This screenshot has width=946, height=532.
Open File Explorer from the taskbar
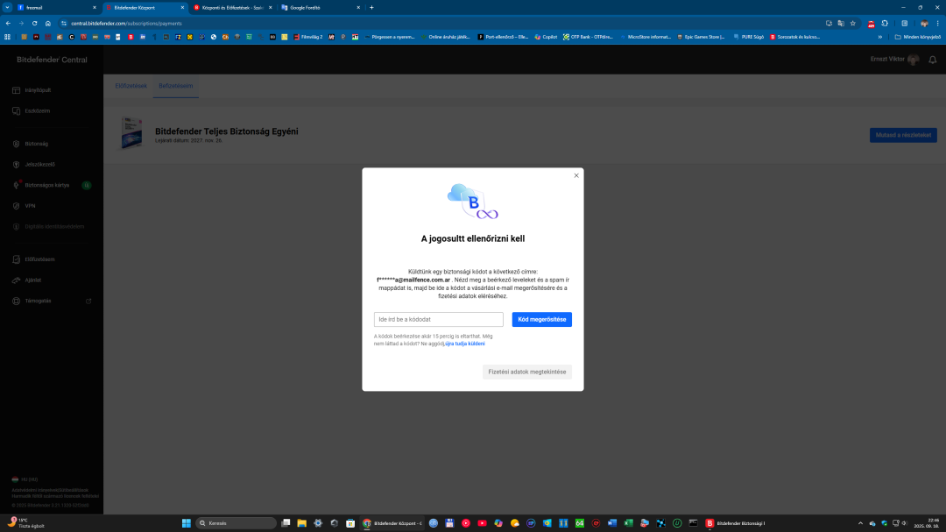point(301,523)
